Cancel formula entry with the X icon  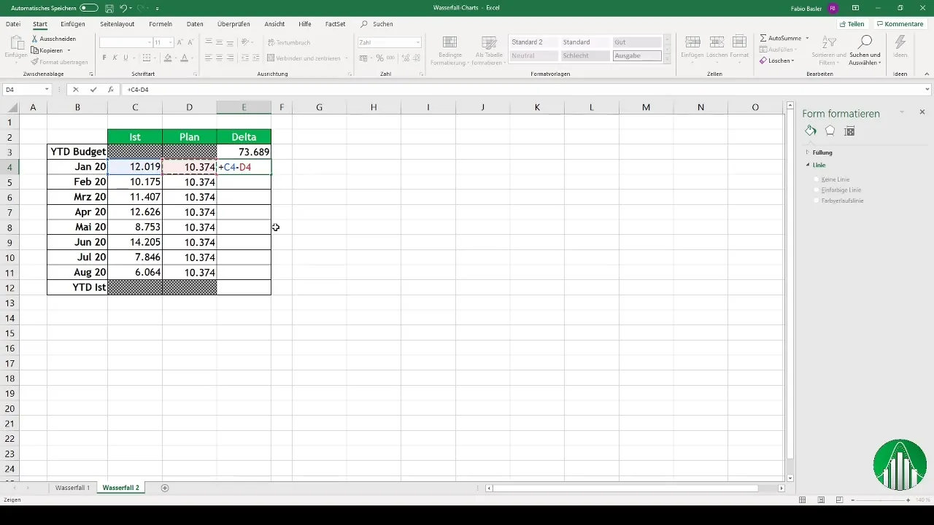click(x=75, y=89)
